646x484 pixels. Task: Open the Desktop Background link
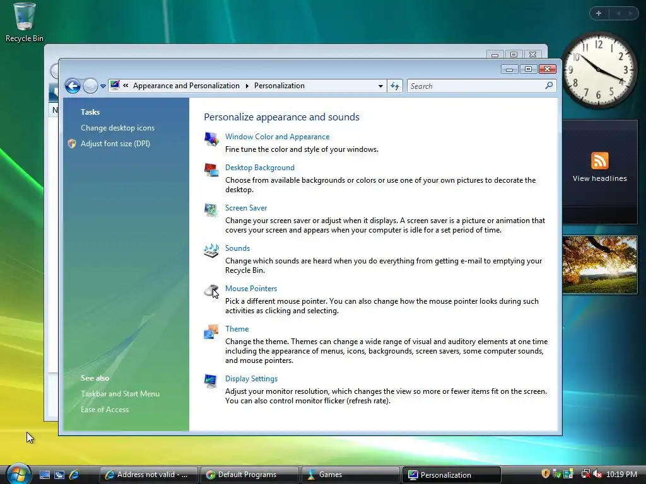(259, 168)
